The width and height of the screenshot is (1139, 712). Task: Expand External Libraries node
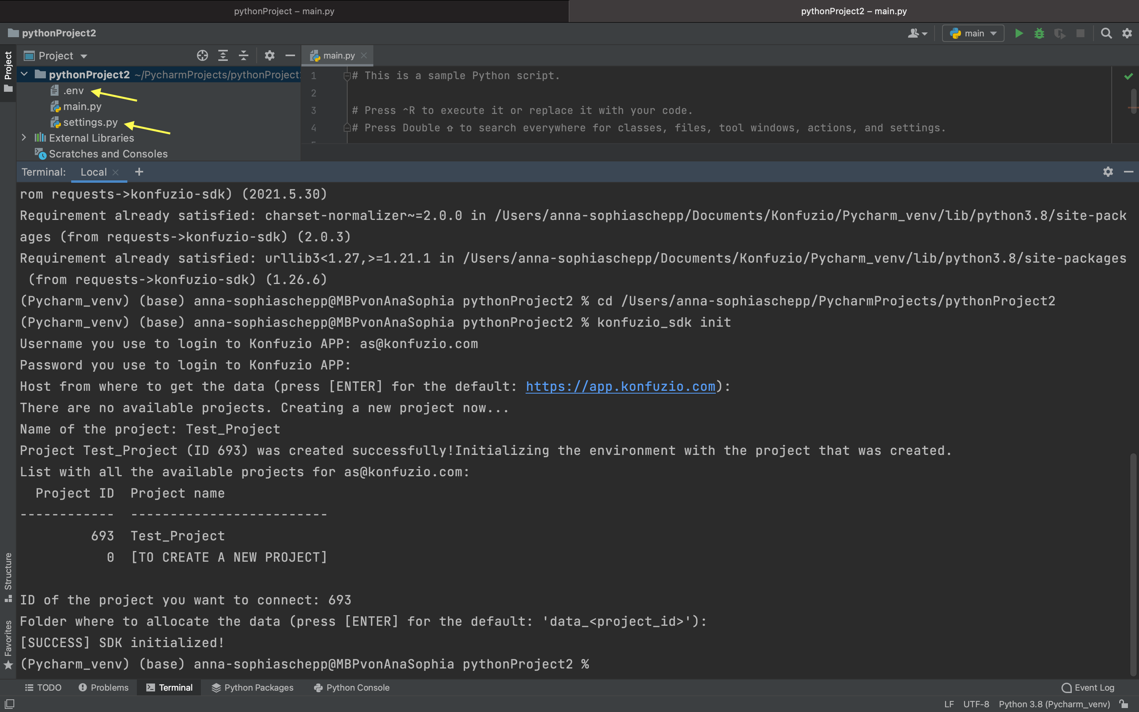pyautogui.click(x=24, y=138)
